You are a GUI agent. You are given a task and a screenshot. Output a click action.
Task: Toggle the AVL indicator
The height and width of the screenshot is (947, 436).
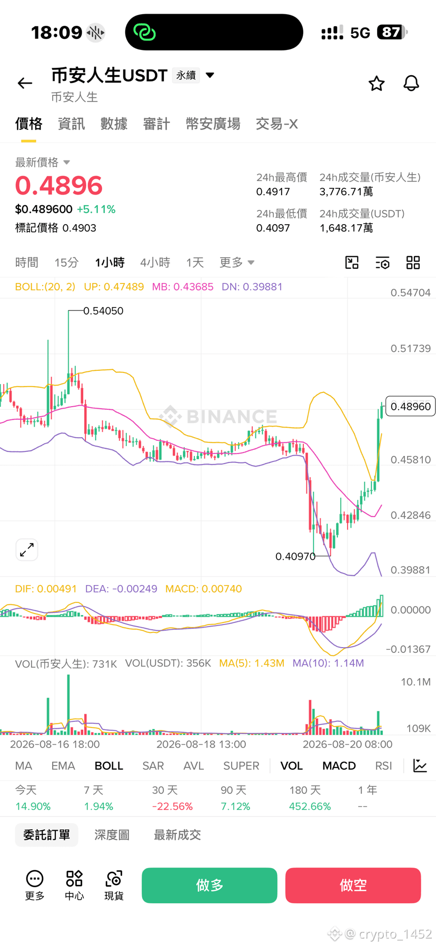pyautogui.click(x=193, y=766)
